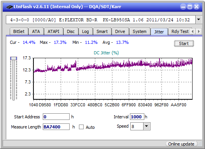
Task: Click the selected PLEXTOR BD-R drive text
Action: (x=100, y=20)
